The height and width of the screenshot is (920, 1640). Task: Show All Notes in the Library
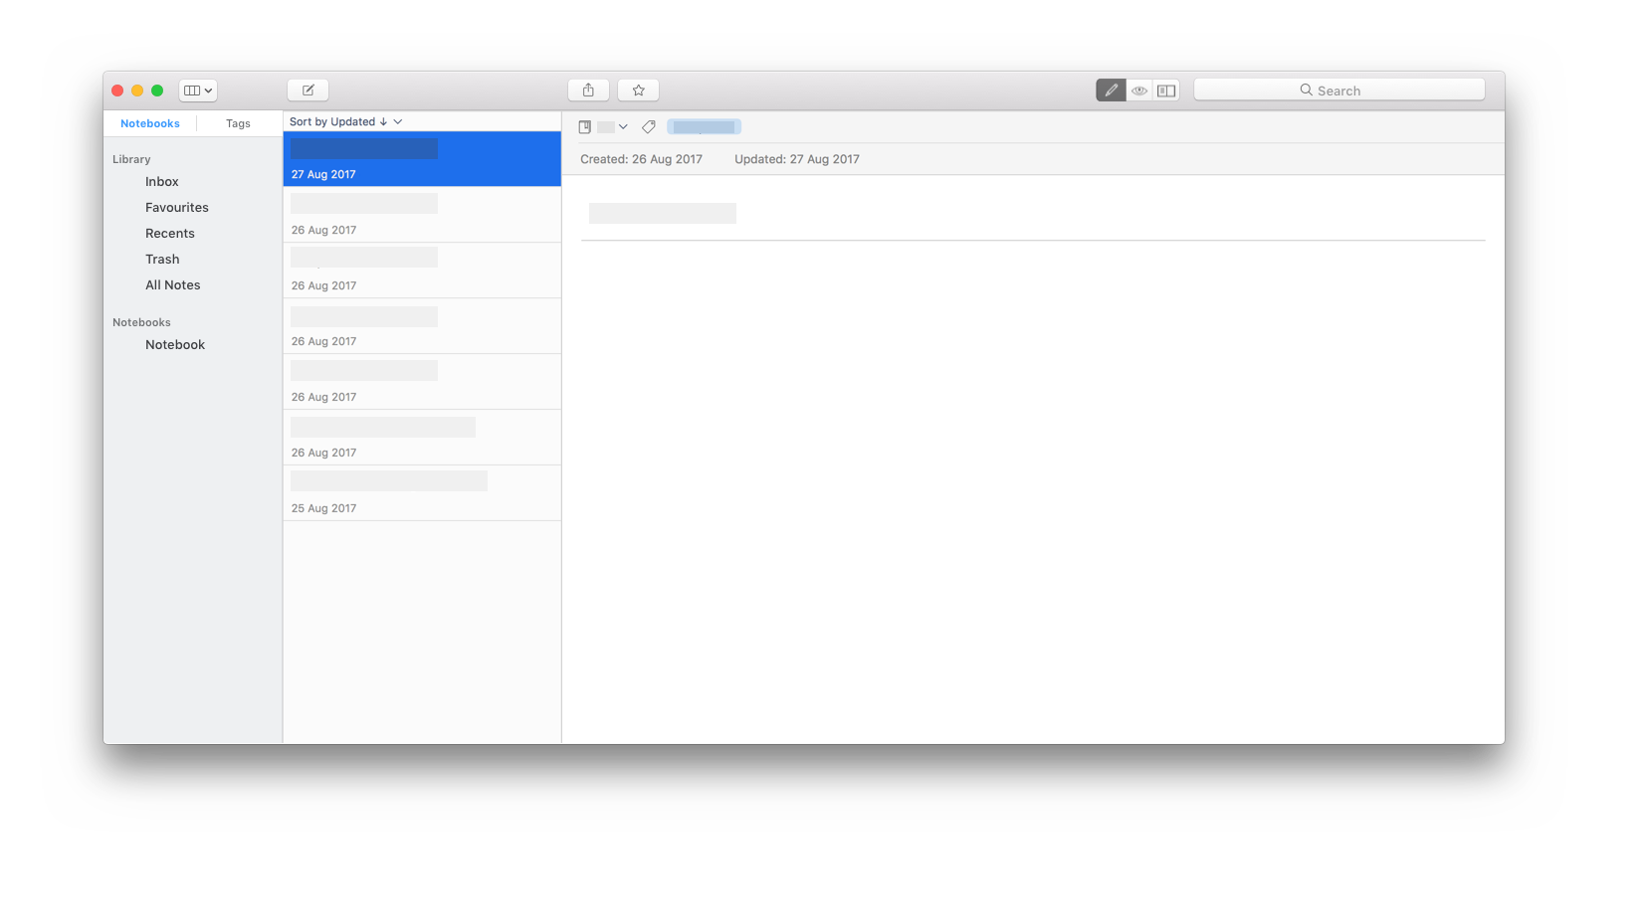(173, 285)
